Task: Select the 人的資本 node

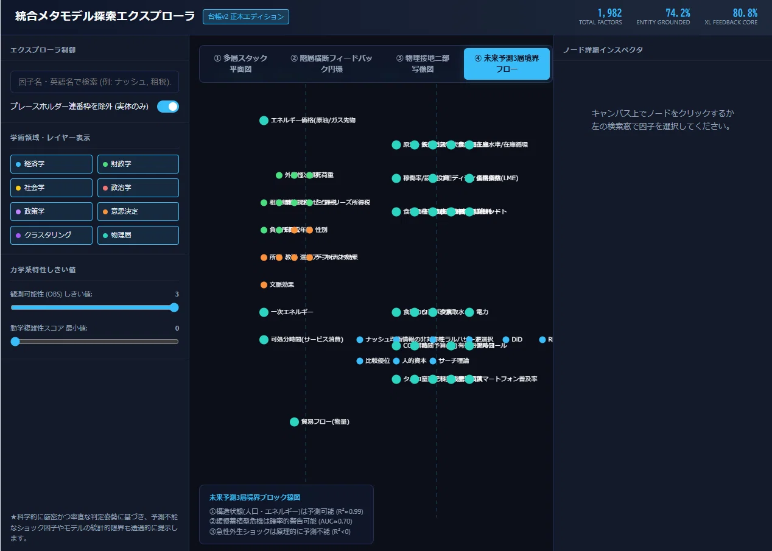Action: tap(396, 361)
